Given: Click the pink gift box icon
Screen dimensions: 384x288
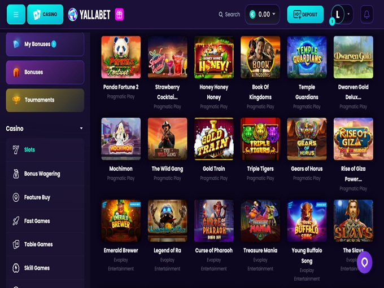Looking at the screenshot, I should [119, 15].
